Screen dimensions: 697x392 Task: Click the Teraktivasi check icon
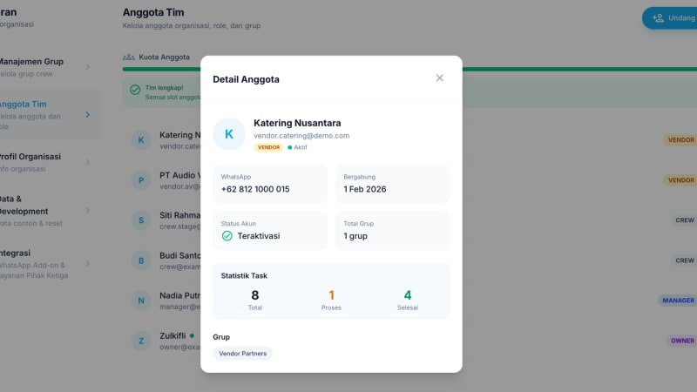(227, 236)
